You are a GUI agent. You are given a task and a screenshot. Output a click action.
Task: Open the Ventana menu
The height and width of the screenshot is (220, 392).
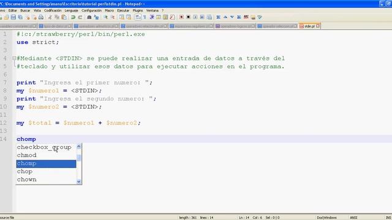153,10
